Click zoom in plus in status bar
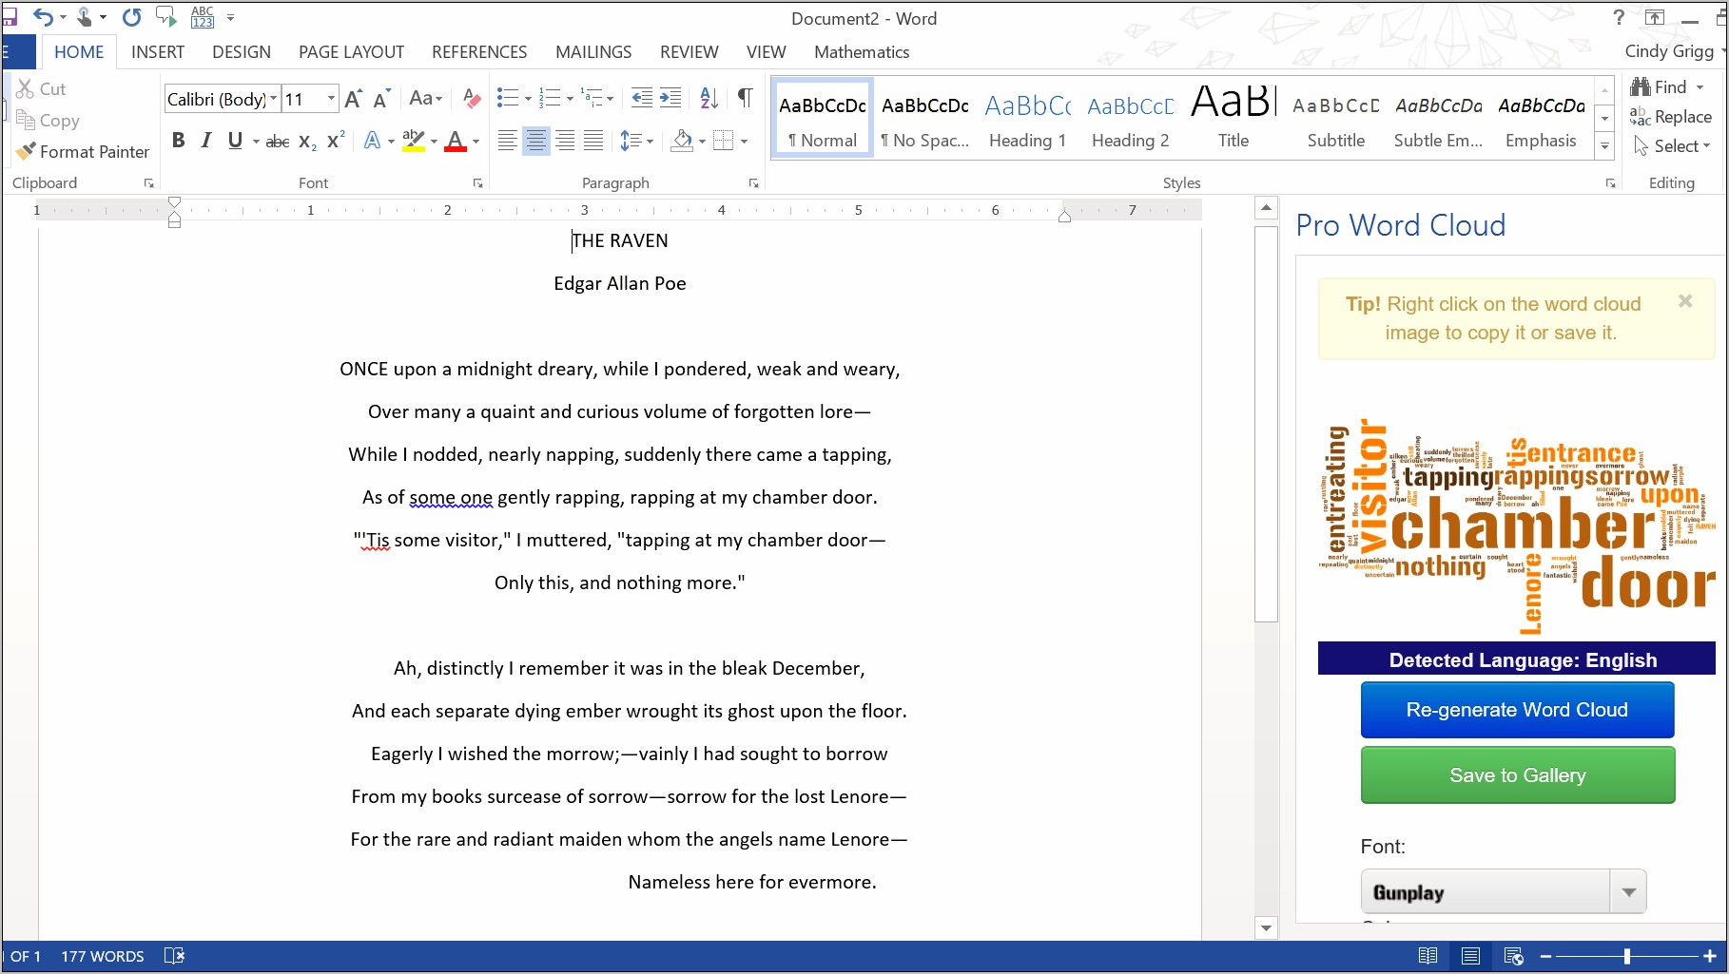Screen dimensions: 1729x974 coord(1709,956)
